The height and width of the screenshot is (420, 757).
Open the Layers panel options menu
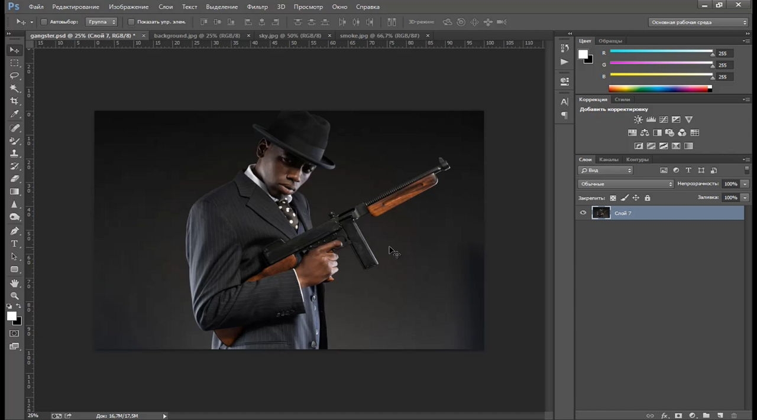pyautogui.click(x=746, y=159)
